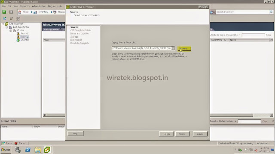Click the Target column in Recent Tasks
This screenshot has width=275, height=154.
click(x=45, y=127)
